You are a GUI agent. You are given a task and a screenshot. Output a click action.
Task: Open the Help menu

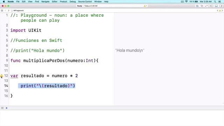click(x=106, y=1)
